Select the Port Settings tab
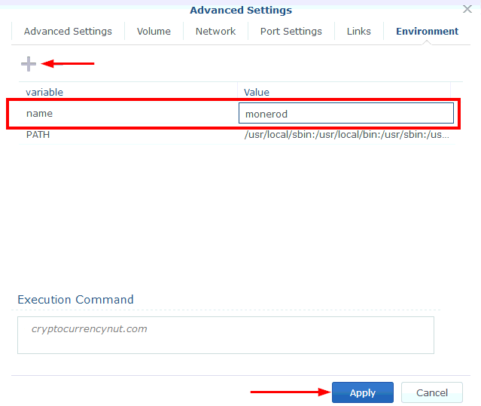The width and height of the screenshot is (481, 406). (291, 32)
